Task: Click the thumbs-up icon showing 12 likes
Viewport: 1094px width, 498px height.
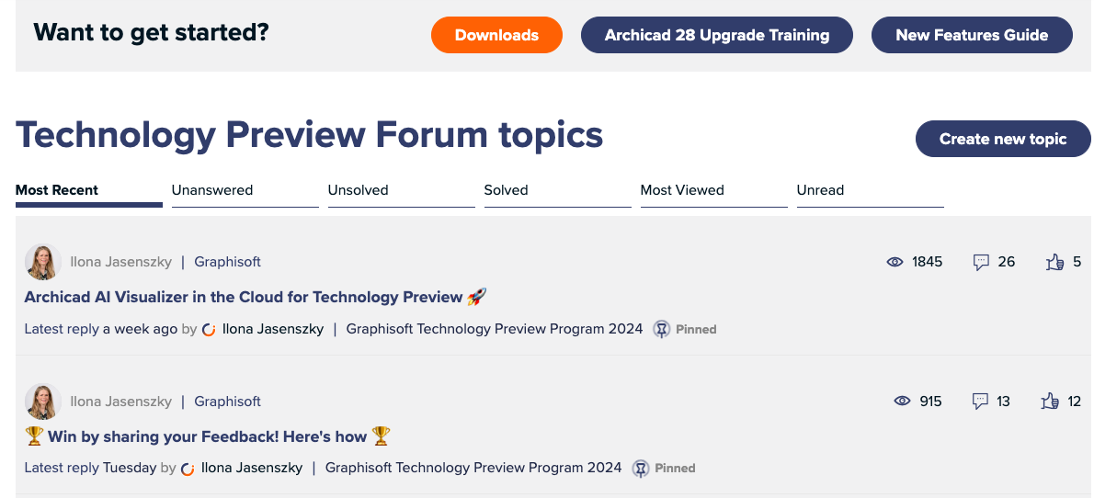Action: click(x=1050, y=401)
